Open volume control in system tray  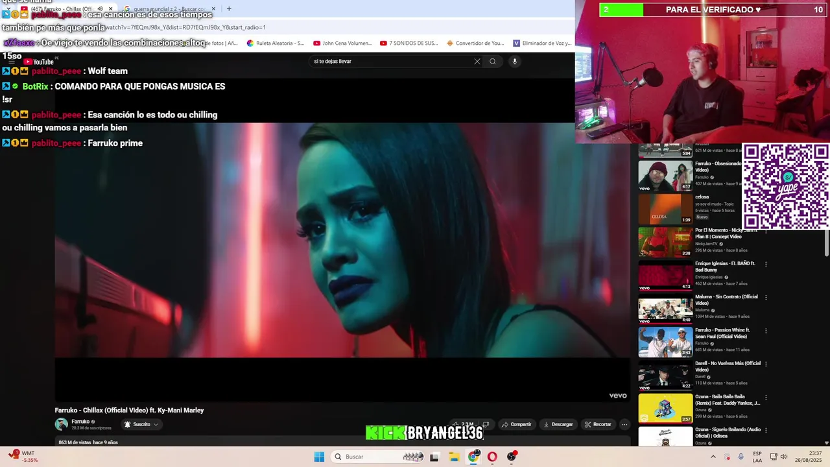[x=783, y=457]
